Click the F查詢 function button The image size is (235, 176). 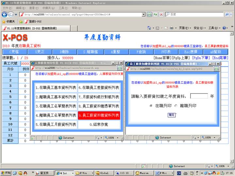(x=141, y=52)
